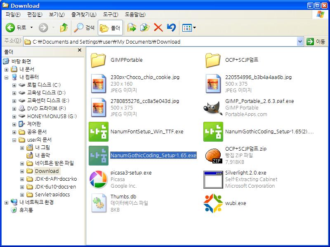Expand the 로컬 디스크 (C:) node
Image resolution: width=330 pixels, height=247 pixels.
[x=14, y=85]
